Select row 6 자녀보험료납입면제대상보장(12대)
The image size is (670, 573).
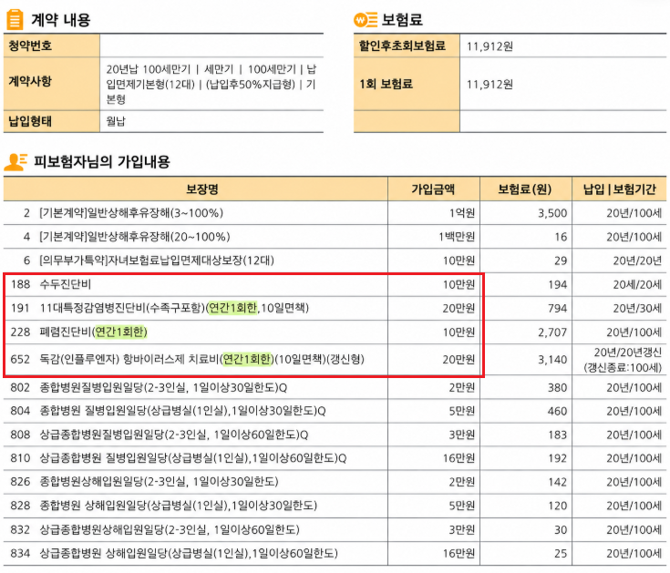point(335,261)
